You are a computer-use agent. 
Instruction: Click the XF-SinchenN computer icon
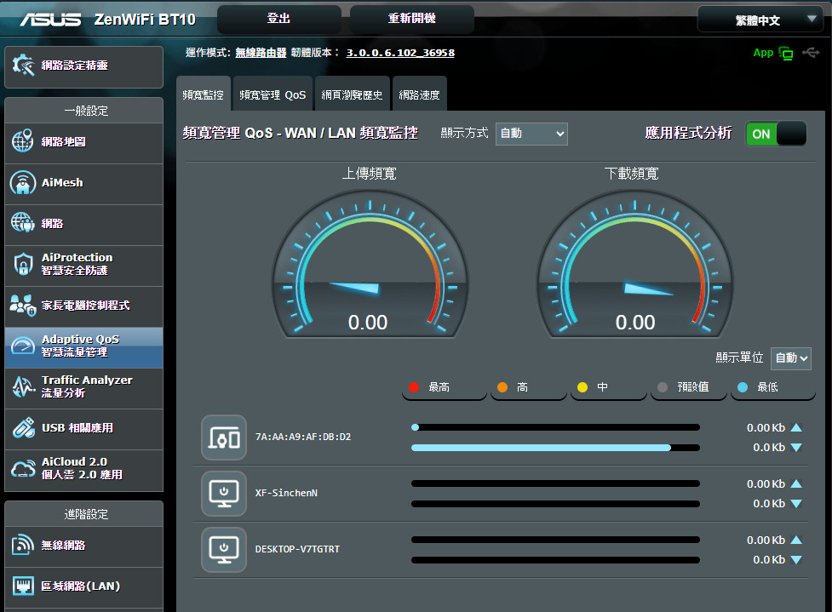224,494
